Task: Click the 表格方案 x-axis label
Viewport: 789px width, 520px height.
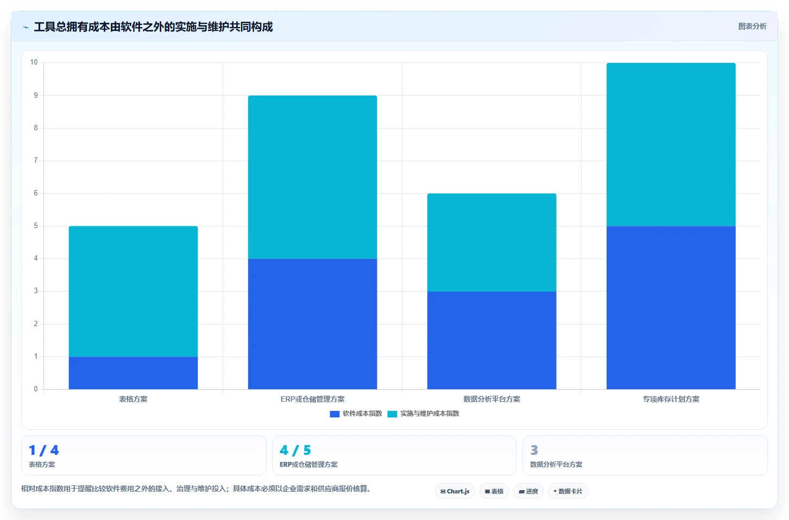Action: point(133,399)
